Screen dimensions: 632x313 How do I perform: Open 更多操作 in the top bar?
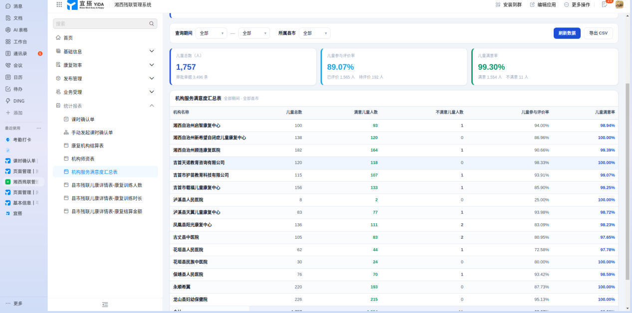[577, 4]
